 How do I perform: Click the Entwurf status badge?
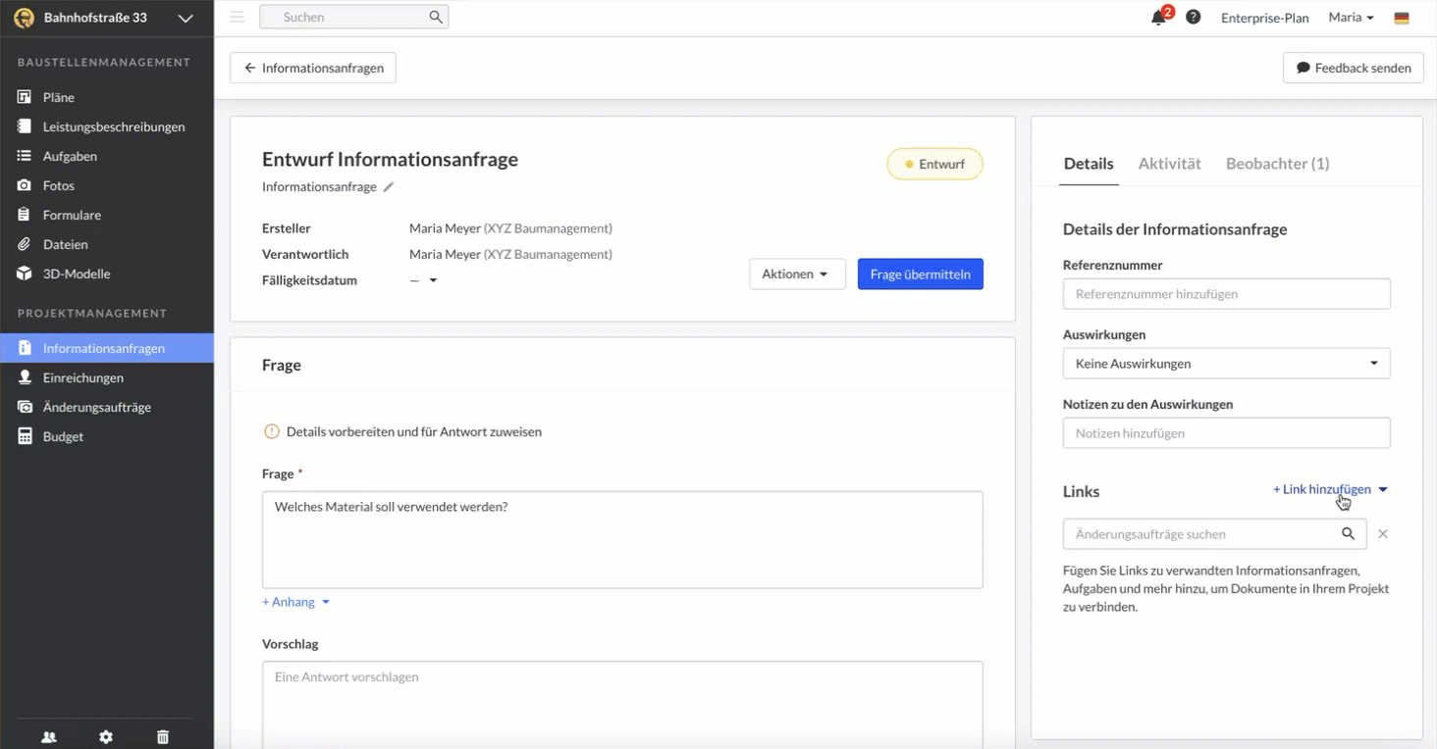[934, 164]
